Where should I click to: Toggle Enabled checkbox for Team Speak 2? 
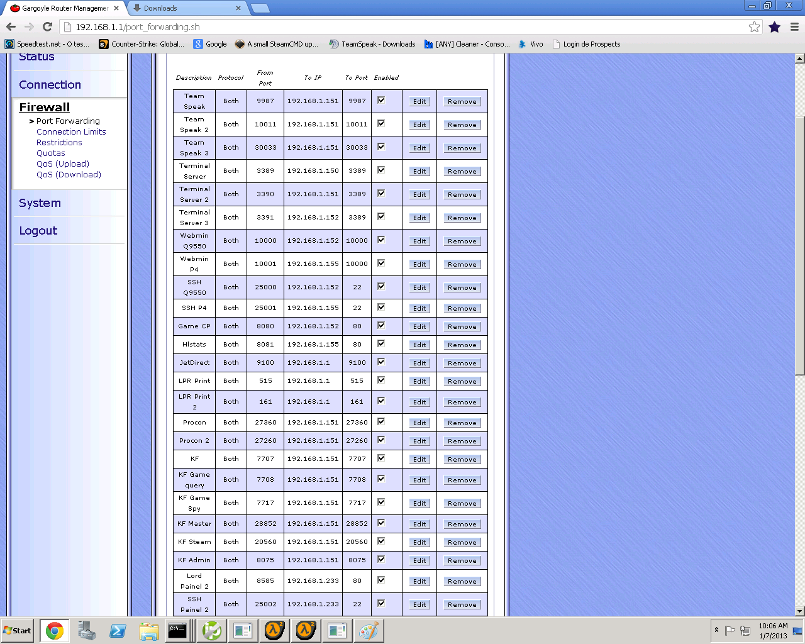click(x=381, y=123)
